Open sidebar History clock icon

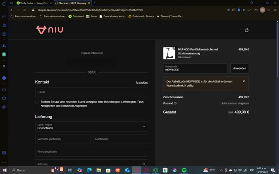point(4,90)
